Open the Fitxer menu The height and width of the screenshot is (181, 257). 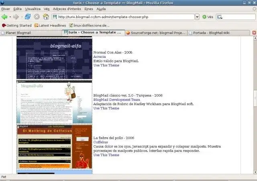6,9
